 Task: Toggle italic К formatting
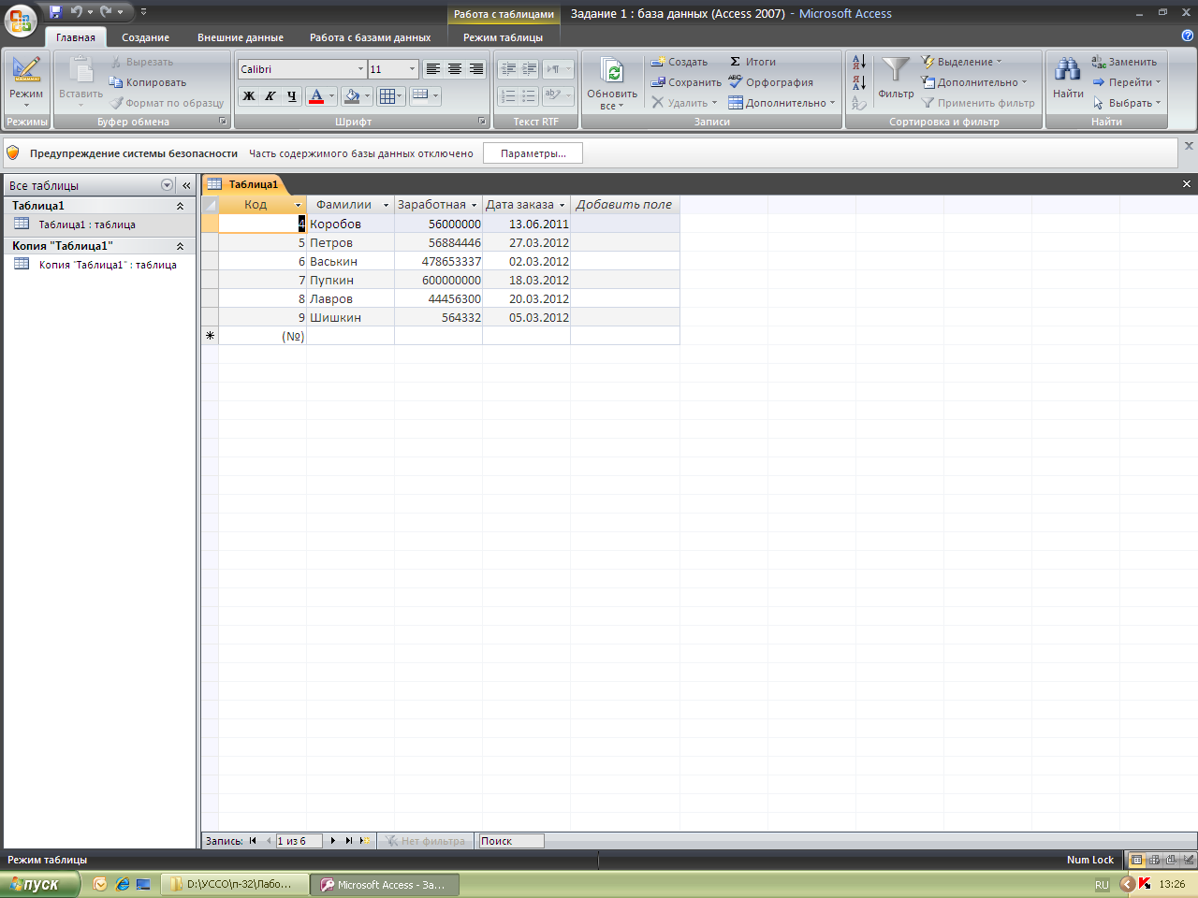pos(270,96)
